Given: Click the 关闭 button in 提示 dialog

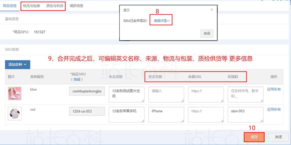Looking at the screenshot, I should [x=207, y=34].
